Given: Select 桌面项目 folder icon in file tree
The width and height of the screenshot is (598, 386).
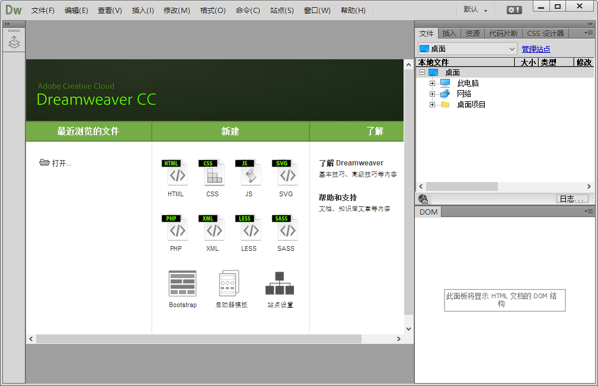Looking at the screenshot, I should 445,104.
